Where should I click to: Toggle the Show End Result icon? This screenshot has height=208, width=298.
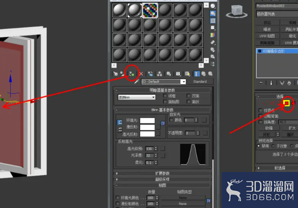point(197,74)
